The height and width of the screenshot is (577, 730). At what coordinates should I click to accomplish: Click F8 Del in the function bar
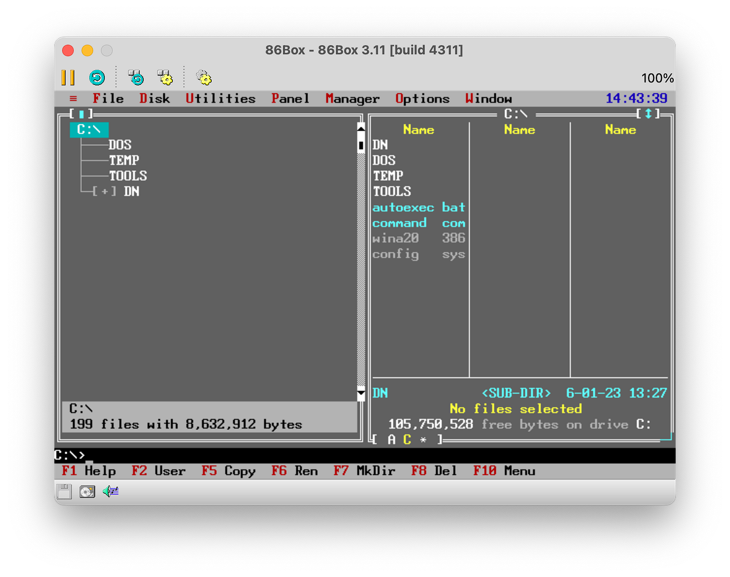434,471
